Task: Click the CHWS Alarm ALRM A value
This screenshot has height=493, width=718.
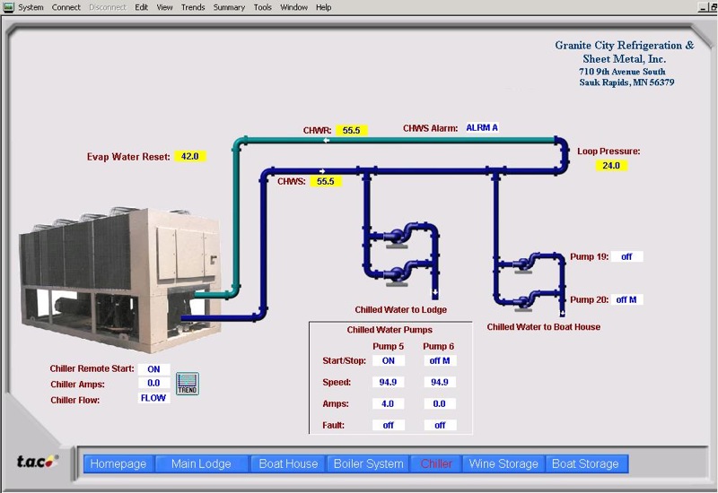Action: (x=482, y=127)
